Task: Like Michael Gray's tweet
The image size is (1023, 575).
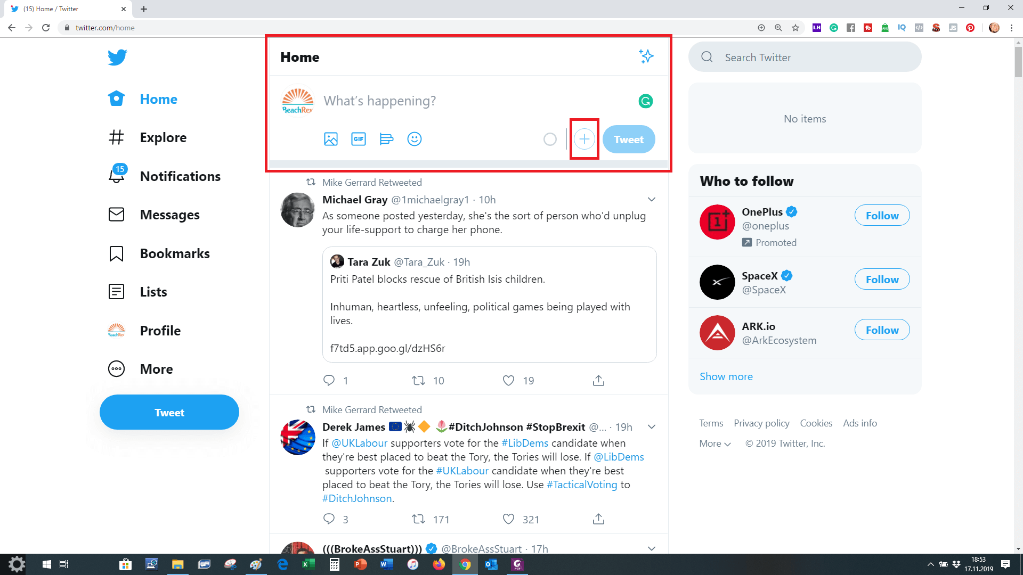Action: [x=509, y=381]
